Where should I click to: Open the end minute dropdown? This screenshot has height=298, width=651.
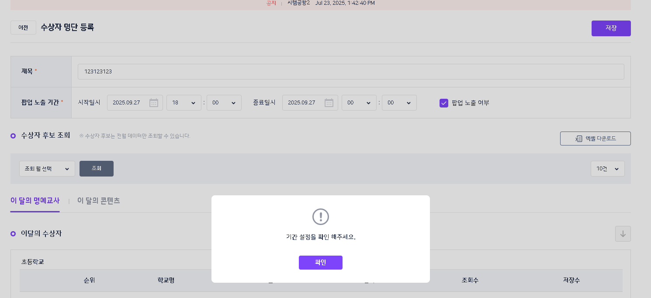point(399,103)
